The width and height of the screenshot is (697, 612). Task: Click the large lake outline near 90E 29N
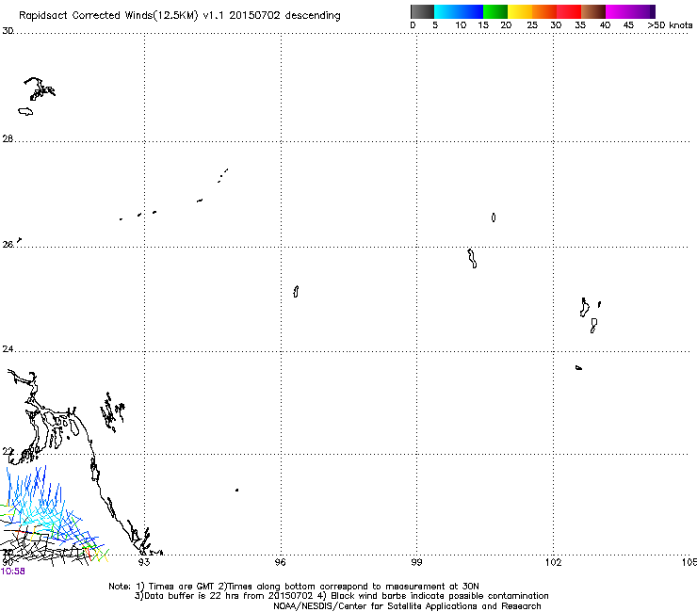point(40,89)
